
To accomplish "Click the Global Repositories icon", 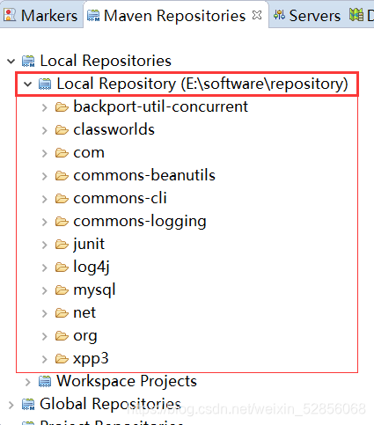I will click(28, 405).
